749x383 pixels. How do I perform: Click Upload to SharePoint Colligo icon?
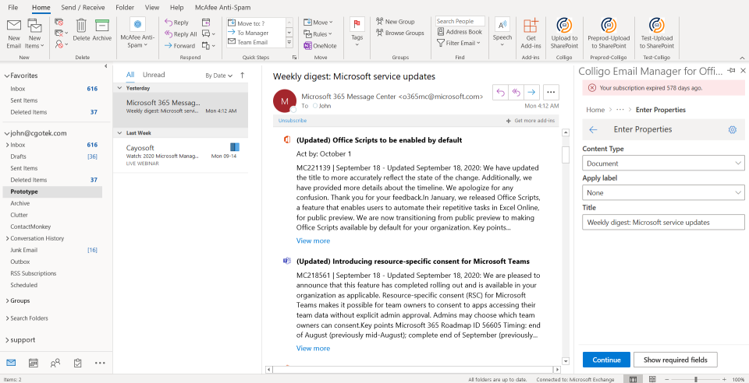click(x=565, y=33)
